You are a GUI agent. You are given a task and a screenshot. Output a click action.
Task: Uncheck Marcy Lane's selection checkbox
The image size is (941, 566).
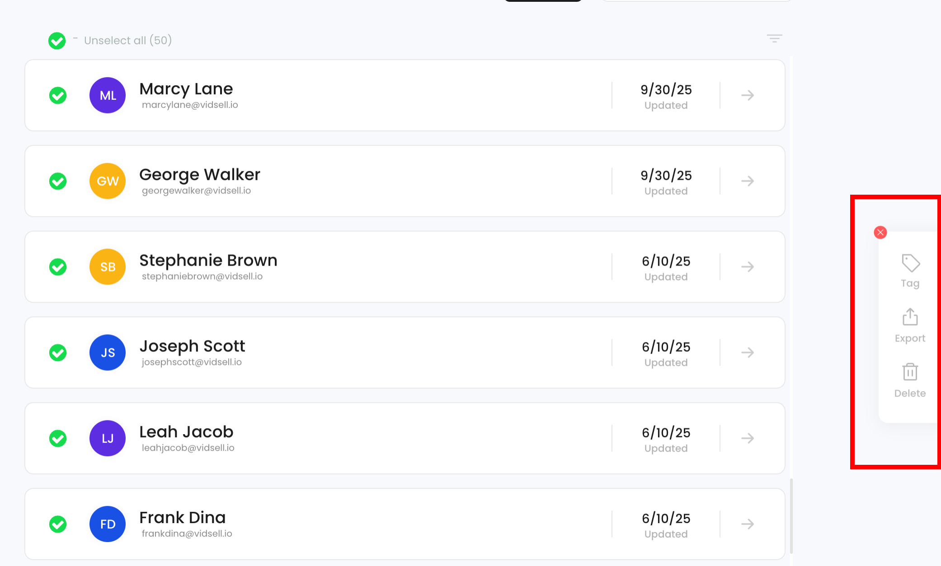click(x=58, y=95)
